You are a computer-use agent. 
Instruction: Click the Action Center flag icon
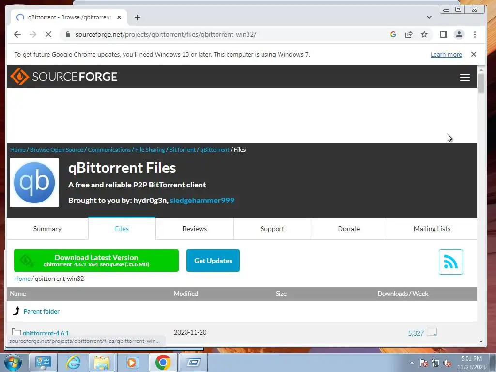click(x=424, y=363)
